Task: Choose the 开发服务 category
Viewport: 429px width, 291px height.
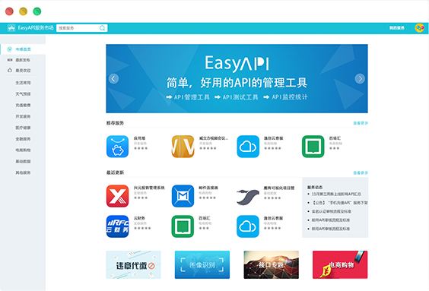Action: pyautogui.click(x=23, y=116)
